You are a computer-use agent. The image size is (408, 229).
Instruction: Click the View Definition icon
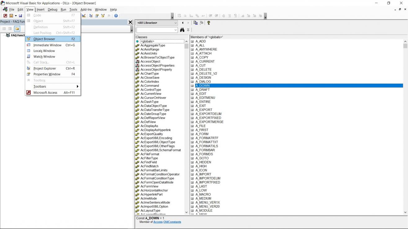(201, 23)
